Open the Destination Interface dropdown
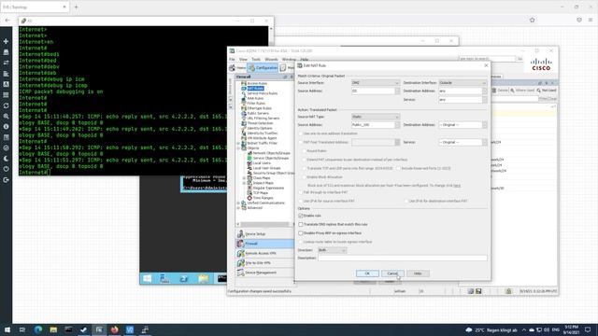598x336 pixels. (x=463, y=83)
